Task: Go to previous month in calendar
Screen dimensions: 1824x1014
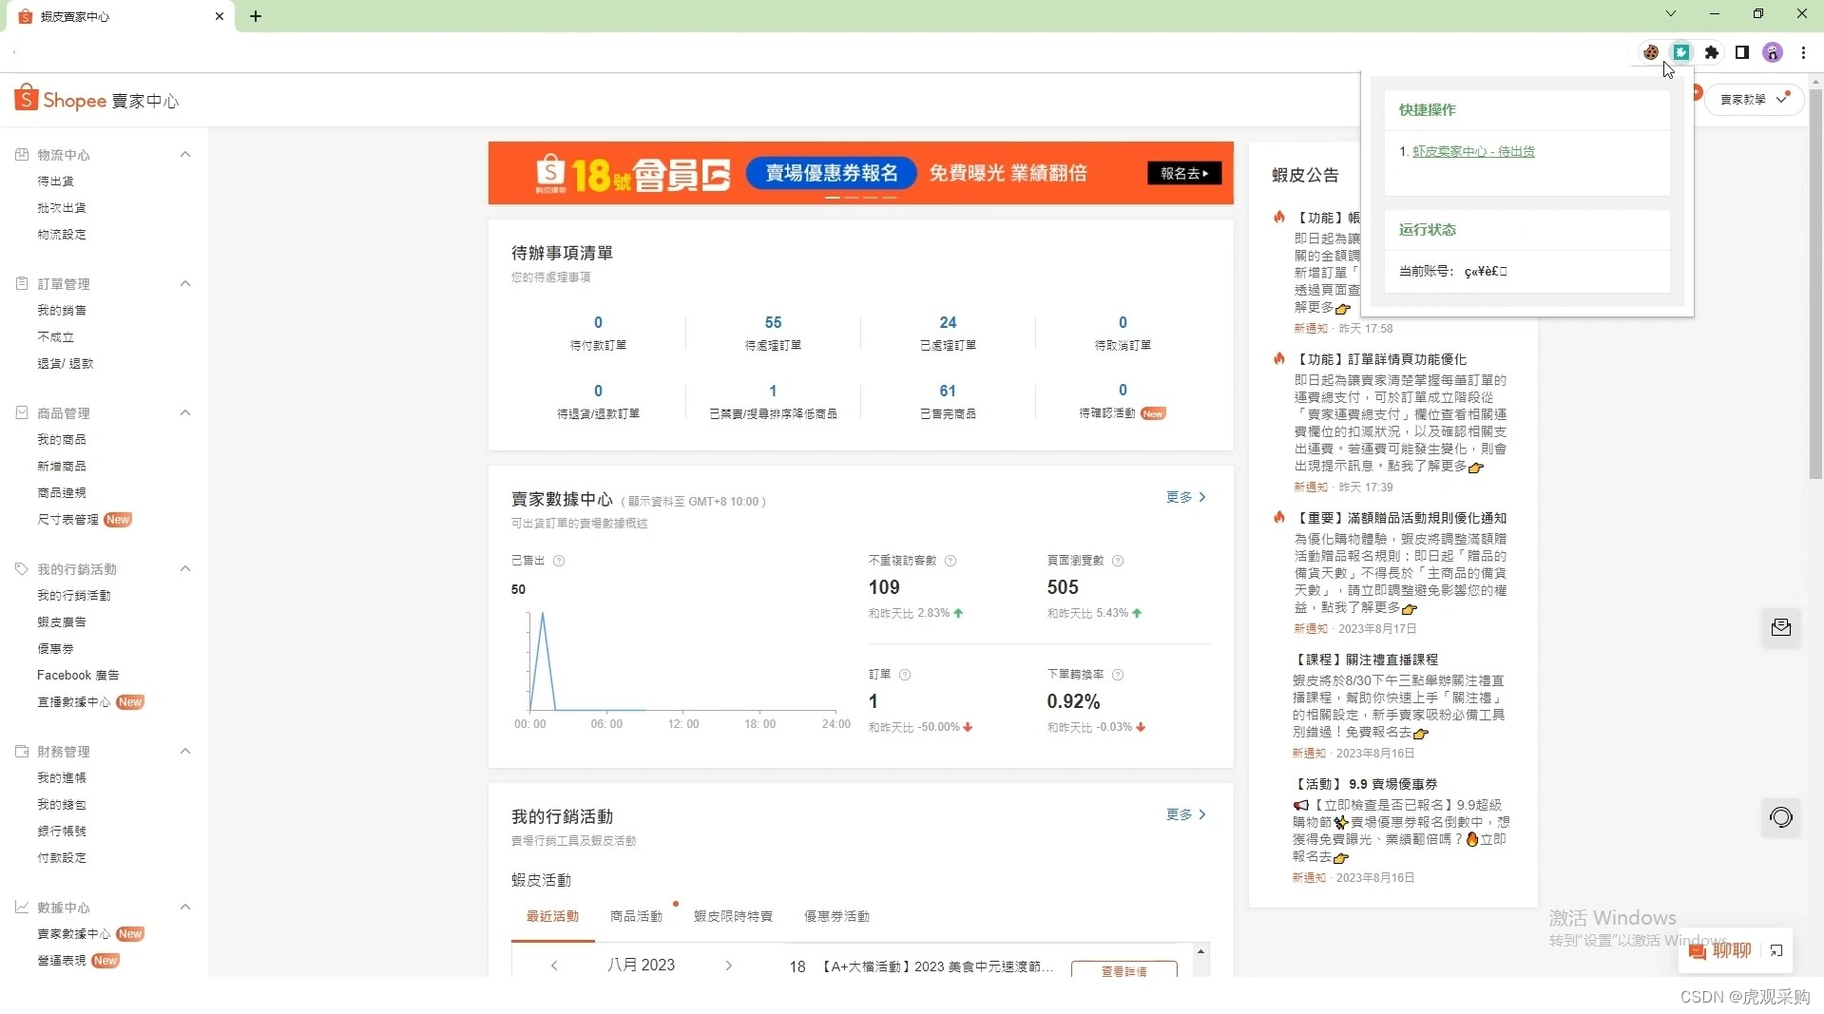Action: click(554, 966)
